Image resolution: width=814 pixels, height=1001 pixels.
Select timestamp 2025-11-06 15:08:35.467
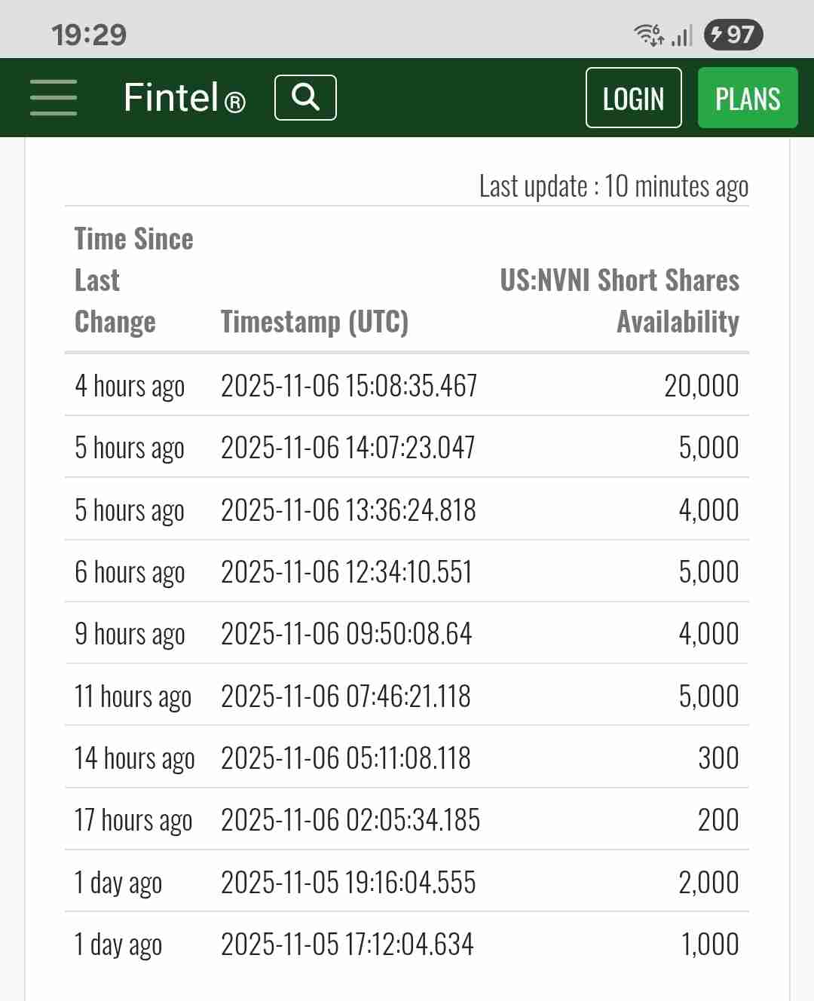[x=349, y=386]
